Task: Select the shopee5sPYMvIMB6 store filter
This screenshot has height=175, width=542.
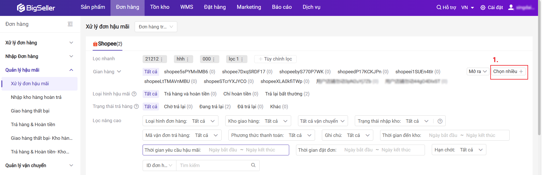Action: coord(189,72)
